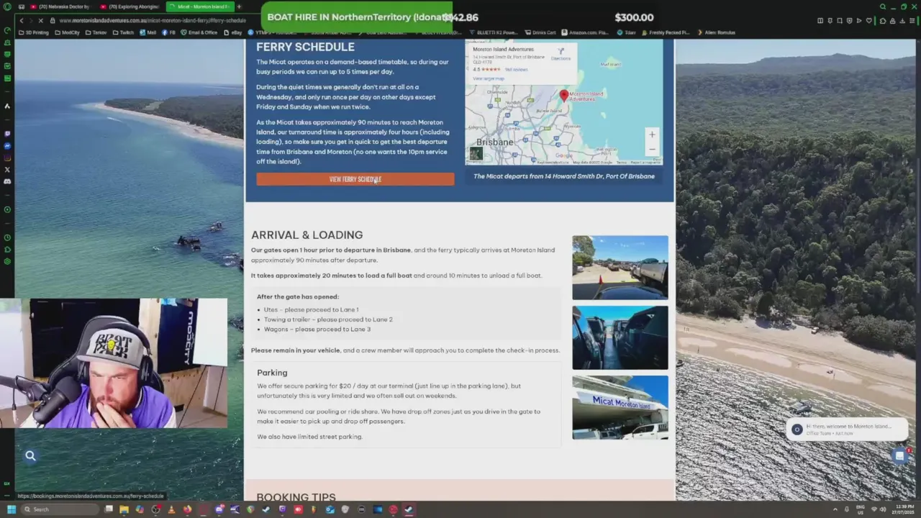Open the Amazon.com bookmark
This screenshot has height=518, width=921.
[x=584, y=32]
